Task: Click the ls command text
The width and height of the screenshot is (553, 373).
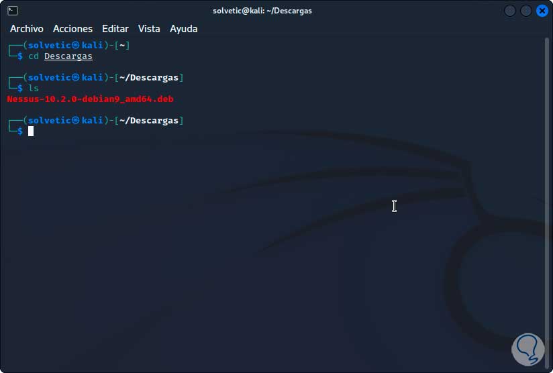Action: (x=34, y=88)
